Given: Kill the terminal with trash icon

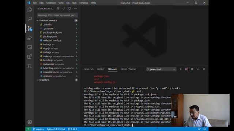Looking at the screenshot, I should click(x=192, y=69).
